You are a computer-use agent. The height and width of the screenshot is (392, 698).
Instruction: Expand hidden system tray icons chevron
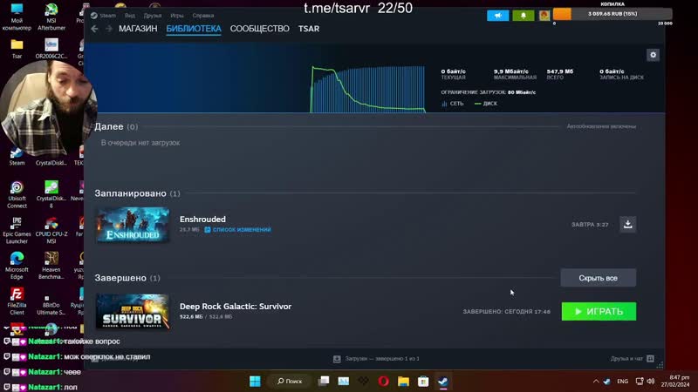(596, 381)
